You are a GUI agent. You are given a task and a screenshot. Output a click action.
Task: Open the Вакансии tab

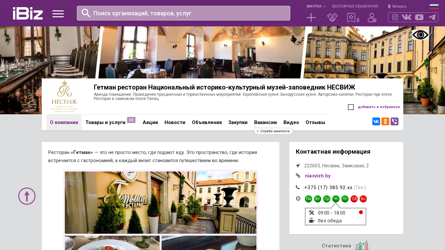click(x=266, y=122)
